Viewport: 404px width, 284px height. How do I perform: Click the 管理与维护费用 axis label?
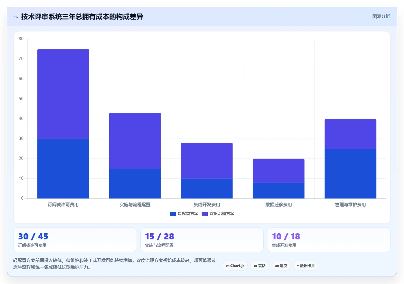350,205
